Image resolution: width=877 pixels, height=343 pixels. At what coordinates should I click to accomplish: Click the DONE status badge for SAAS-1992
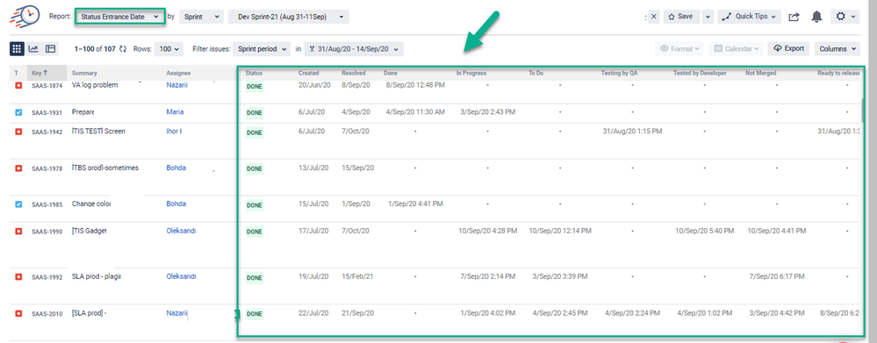[255, 277]
